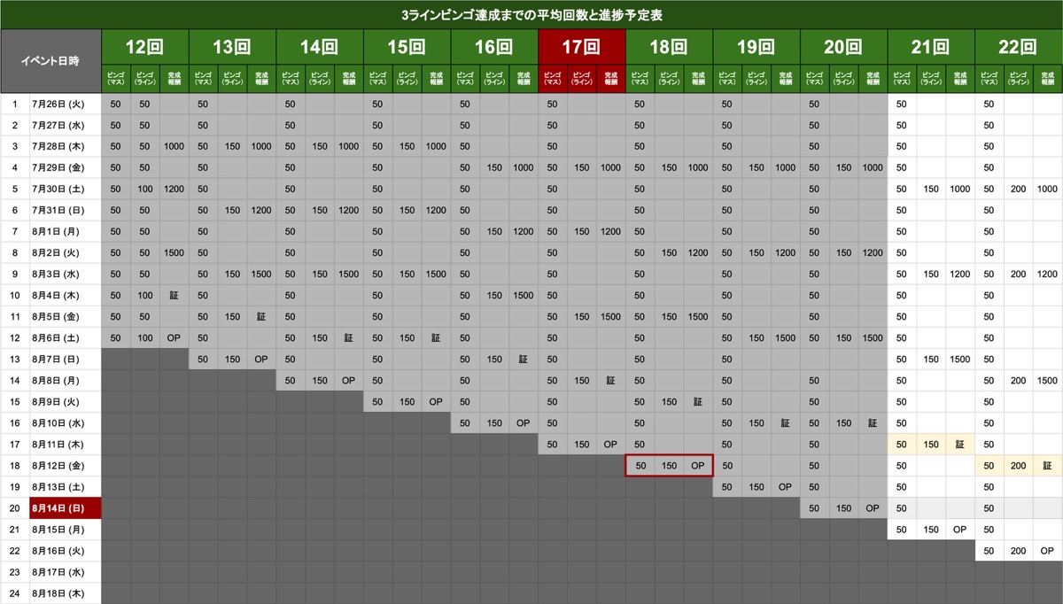Select the yellow 証 cell under 21回
Screen dimensions: 1063x604
click(960, 445)
